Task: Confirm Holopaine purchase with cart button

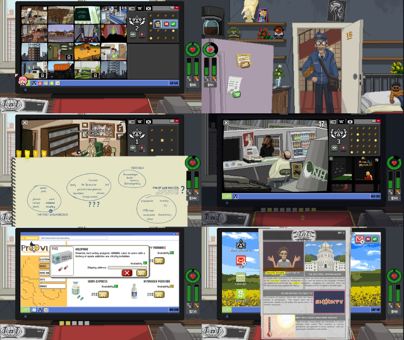Action: 142,273
